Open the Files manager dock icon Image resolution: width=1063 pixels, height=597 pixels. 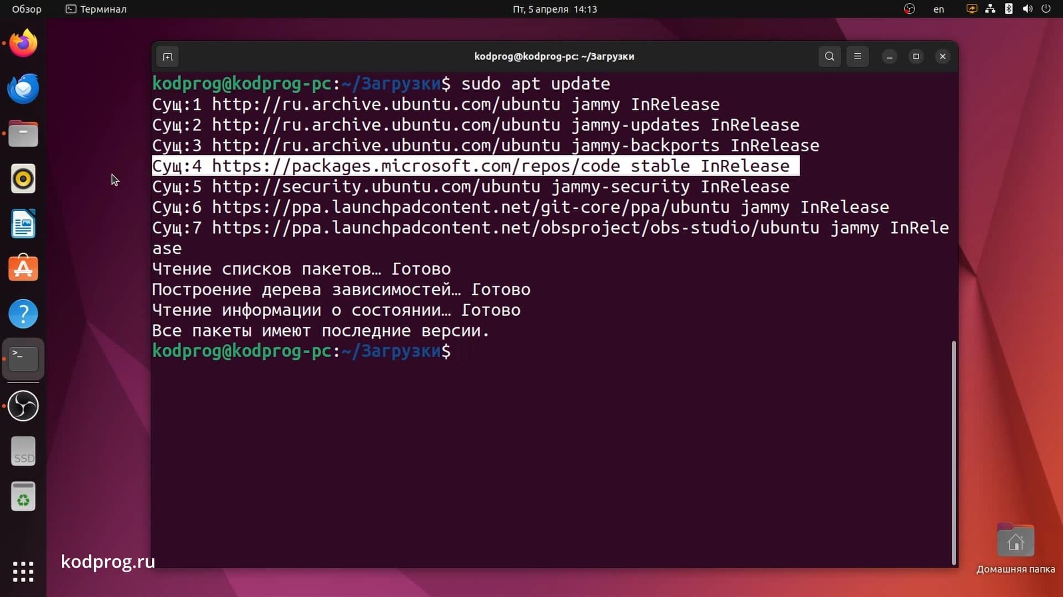[x=23, y=134]
